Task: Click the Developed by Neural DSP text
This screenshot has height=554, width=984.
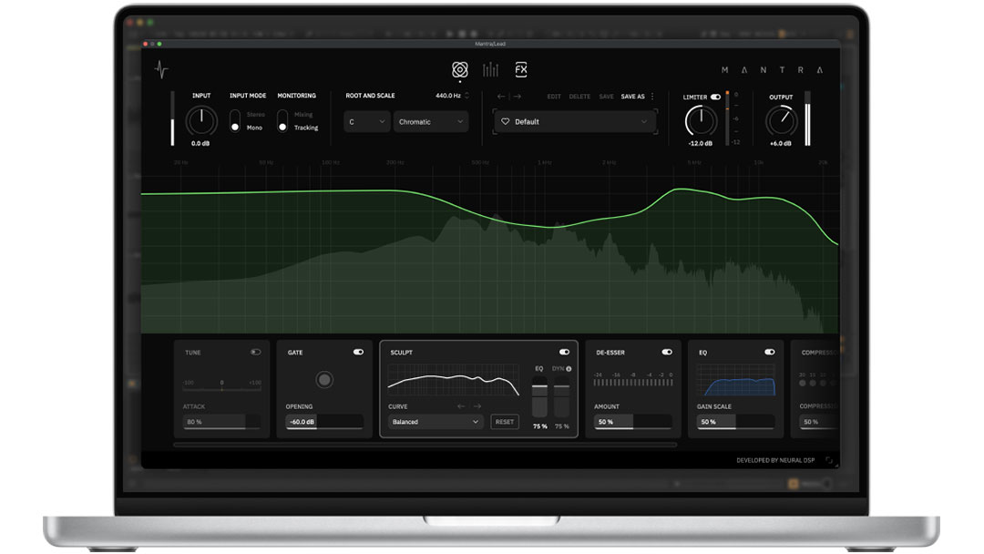Action: tap(775, 460)
